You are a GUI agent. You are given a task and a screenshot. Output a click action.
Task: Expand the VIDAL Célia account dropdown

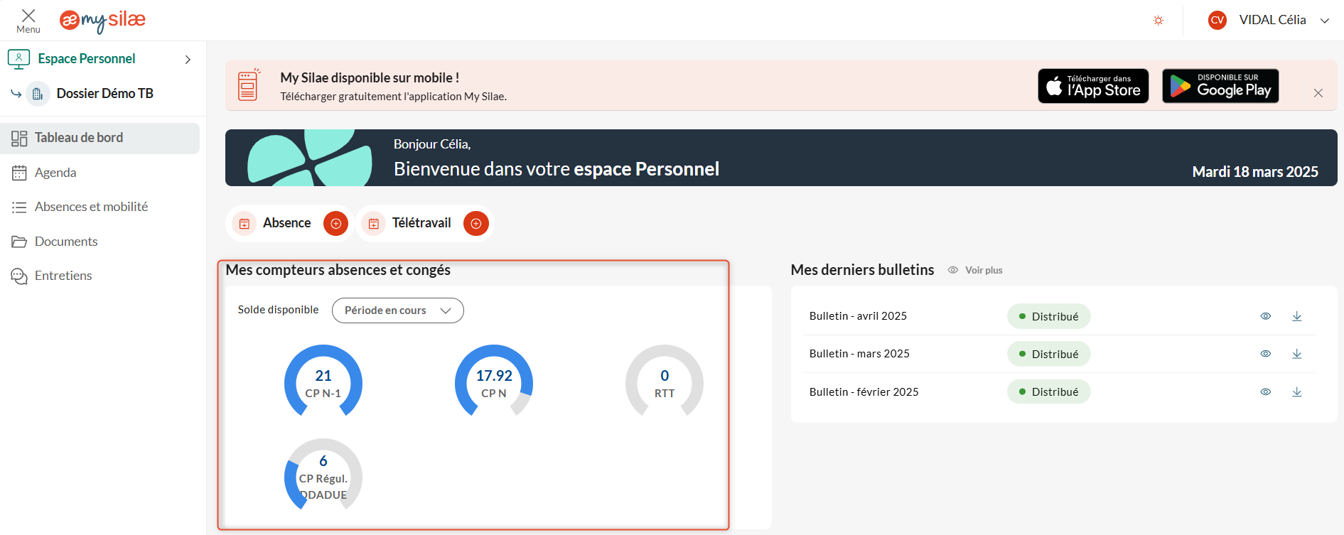tap(1325, 21)
